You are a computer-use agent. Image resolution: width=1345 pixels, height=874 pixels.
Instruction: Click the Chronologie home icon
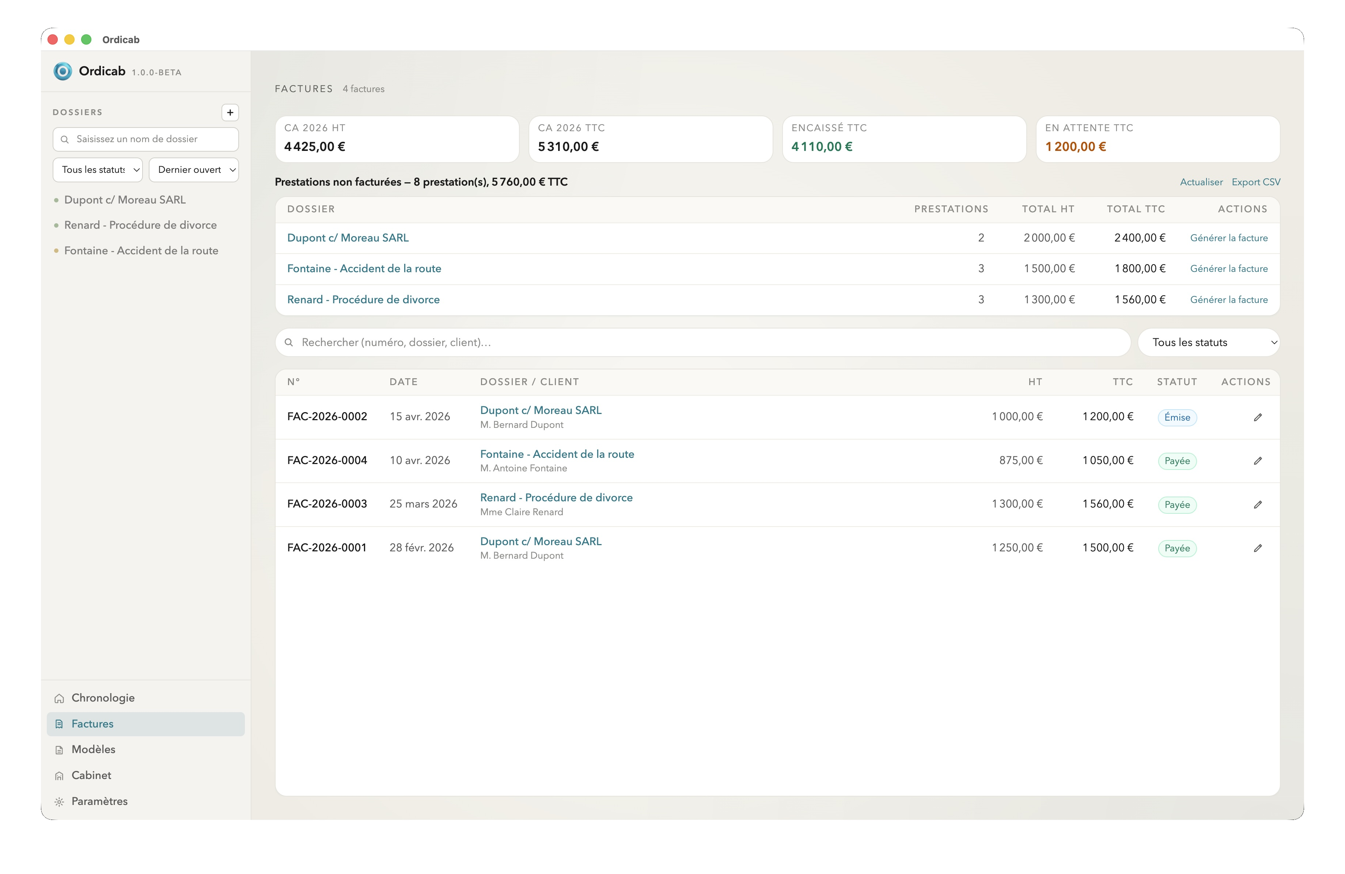[x=59, y=698]
